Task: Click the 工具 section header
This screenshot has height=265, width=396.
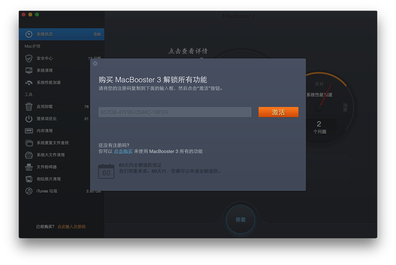Action: pyautogui.click(x=29, y=95)
